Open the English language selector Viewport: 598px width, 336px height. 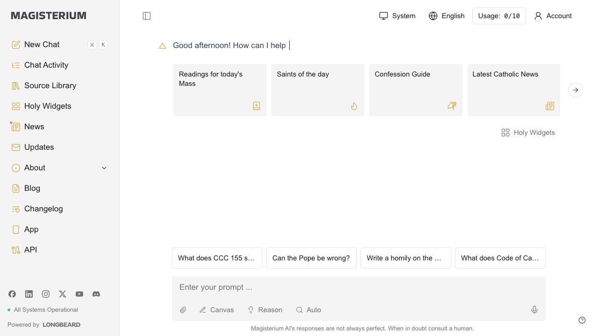click(447, 16)
